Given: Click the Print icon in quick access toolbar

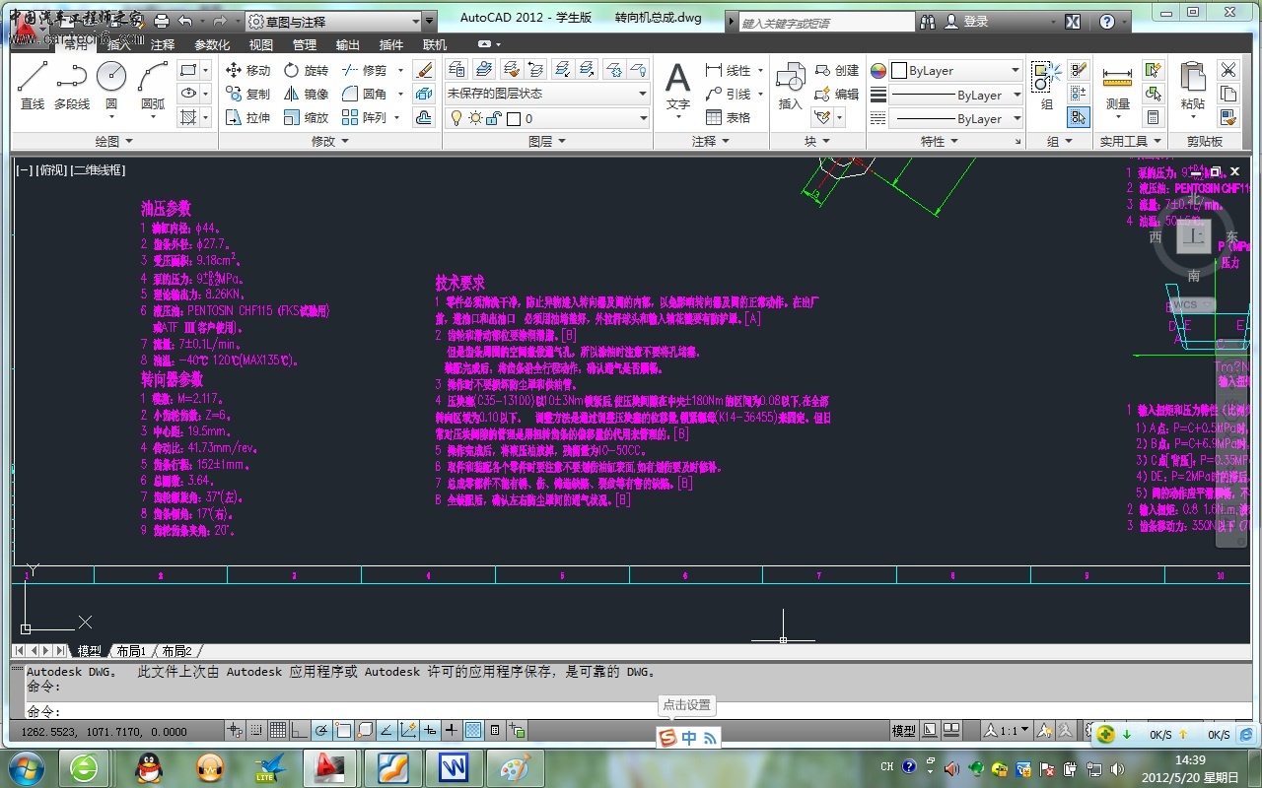Looking at the screenshot, I should click(162, 21).
